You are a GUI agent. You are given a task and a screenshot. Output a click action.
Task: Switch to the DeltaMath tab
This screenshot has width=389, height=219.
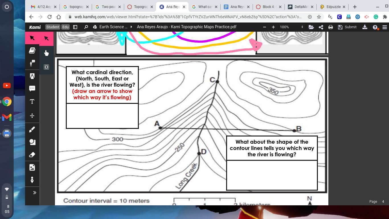(301, 7)
